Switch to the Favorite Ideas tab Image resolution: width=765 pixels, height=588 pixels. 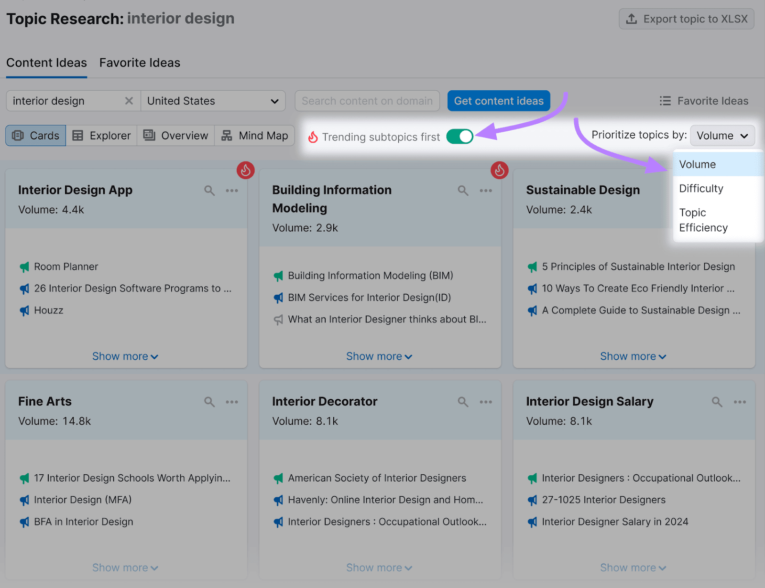[140, 63]
